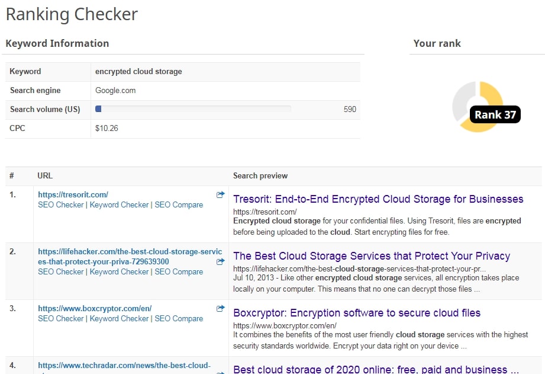
Task: Open the lifehacker.com result URL link
Action: click(130, 257)
